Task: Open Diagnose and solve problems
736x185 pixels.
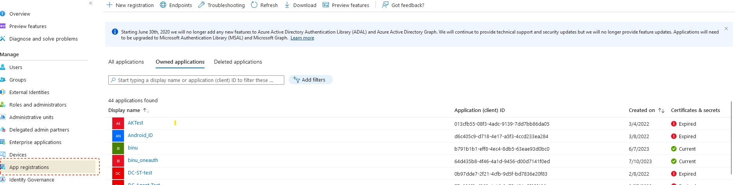Action: click(43, 39)
